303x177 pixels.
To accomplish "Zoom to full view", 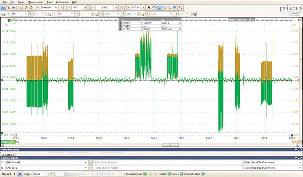I will click(x=181, y=8).
